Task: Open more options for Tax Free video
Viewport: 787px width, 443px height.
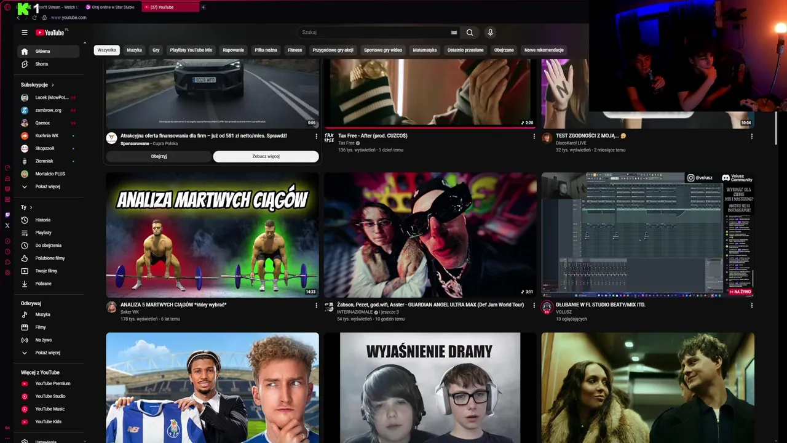Action: [x=534, y=136]
